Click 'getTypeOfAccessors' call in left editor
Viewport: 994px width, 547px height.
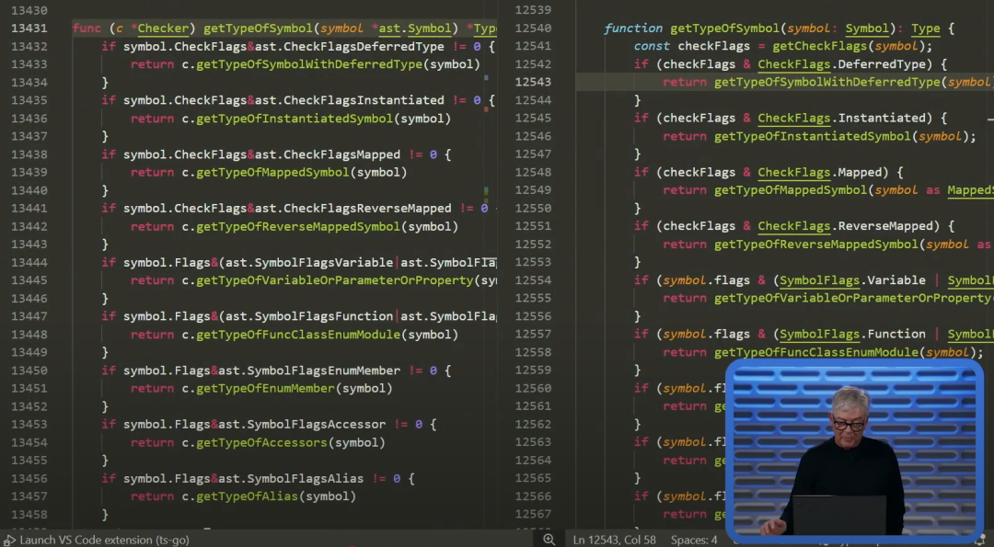pyautogui.click(x=261, y=442)
